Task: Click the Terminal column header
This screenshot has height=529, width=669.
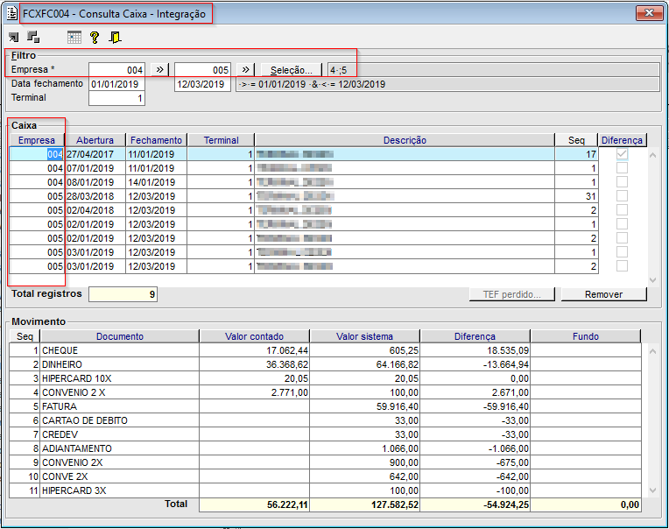Action: click(x=221, y=140)
